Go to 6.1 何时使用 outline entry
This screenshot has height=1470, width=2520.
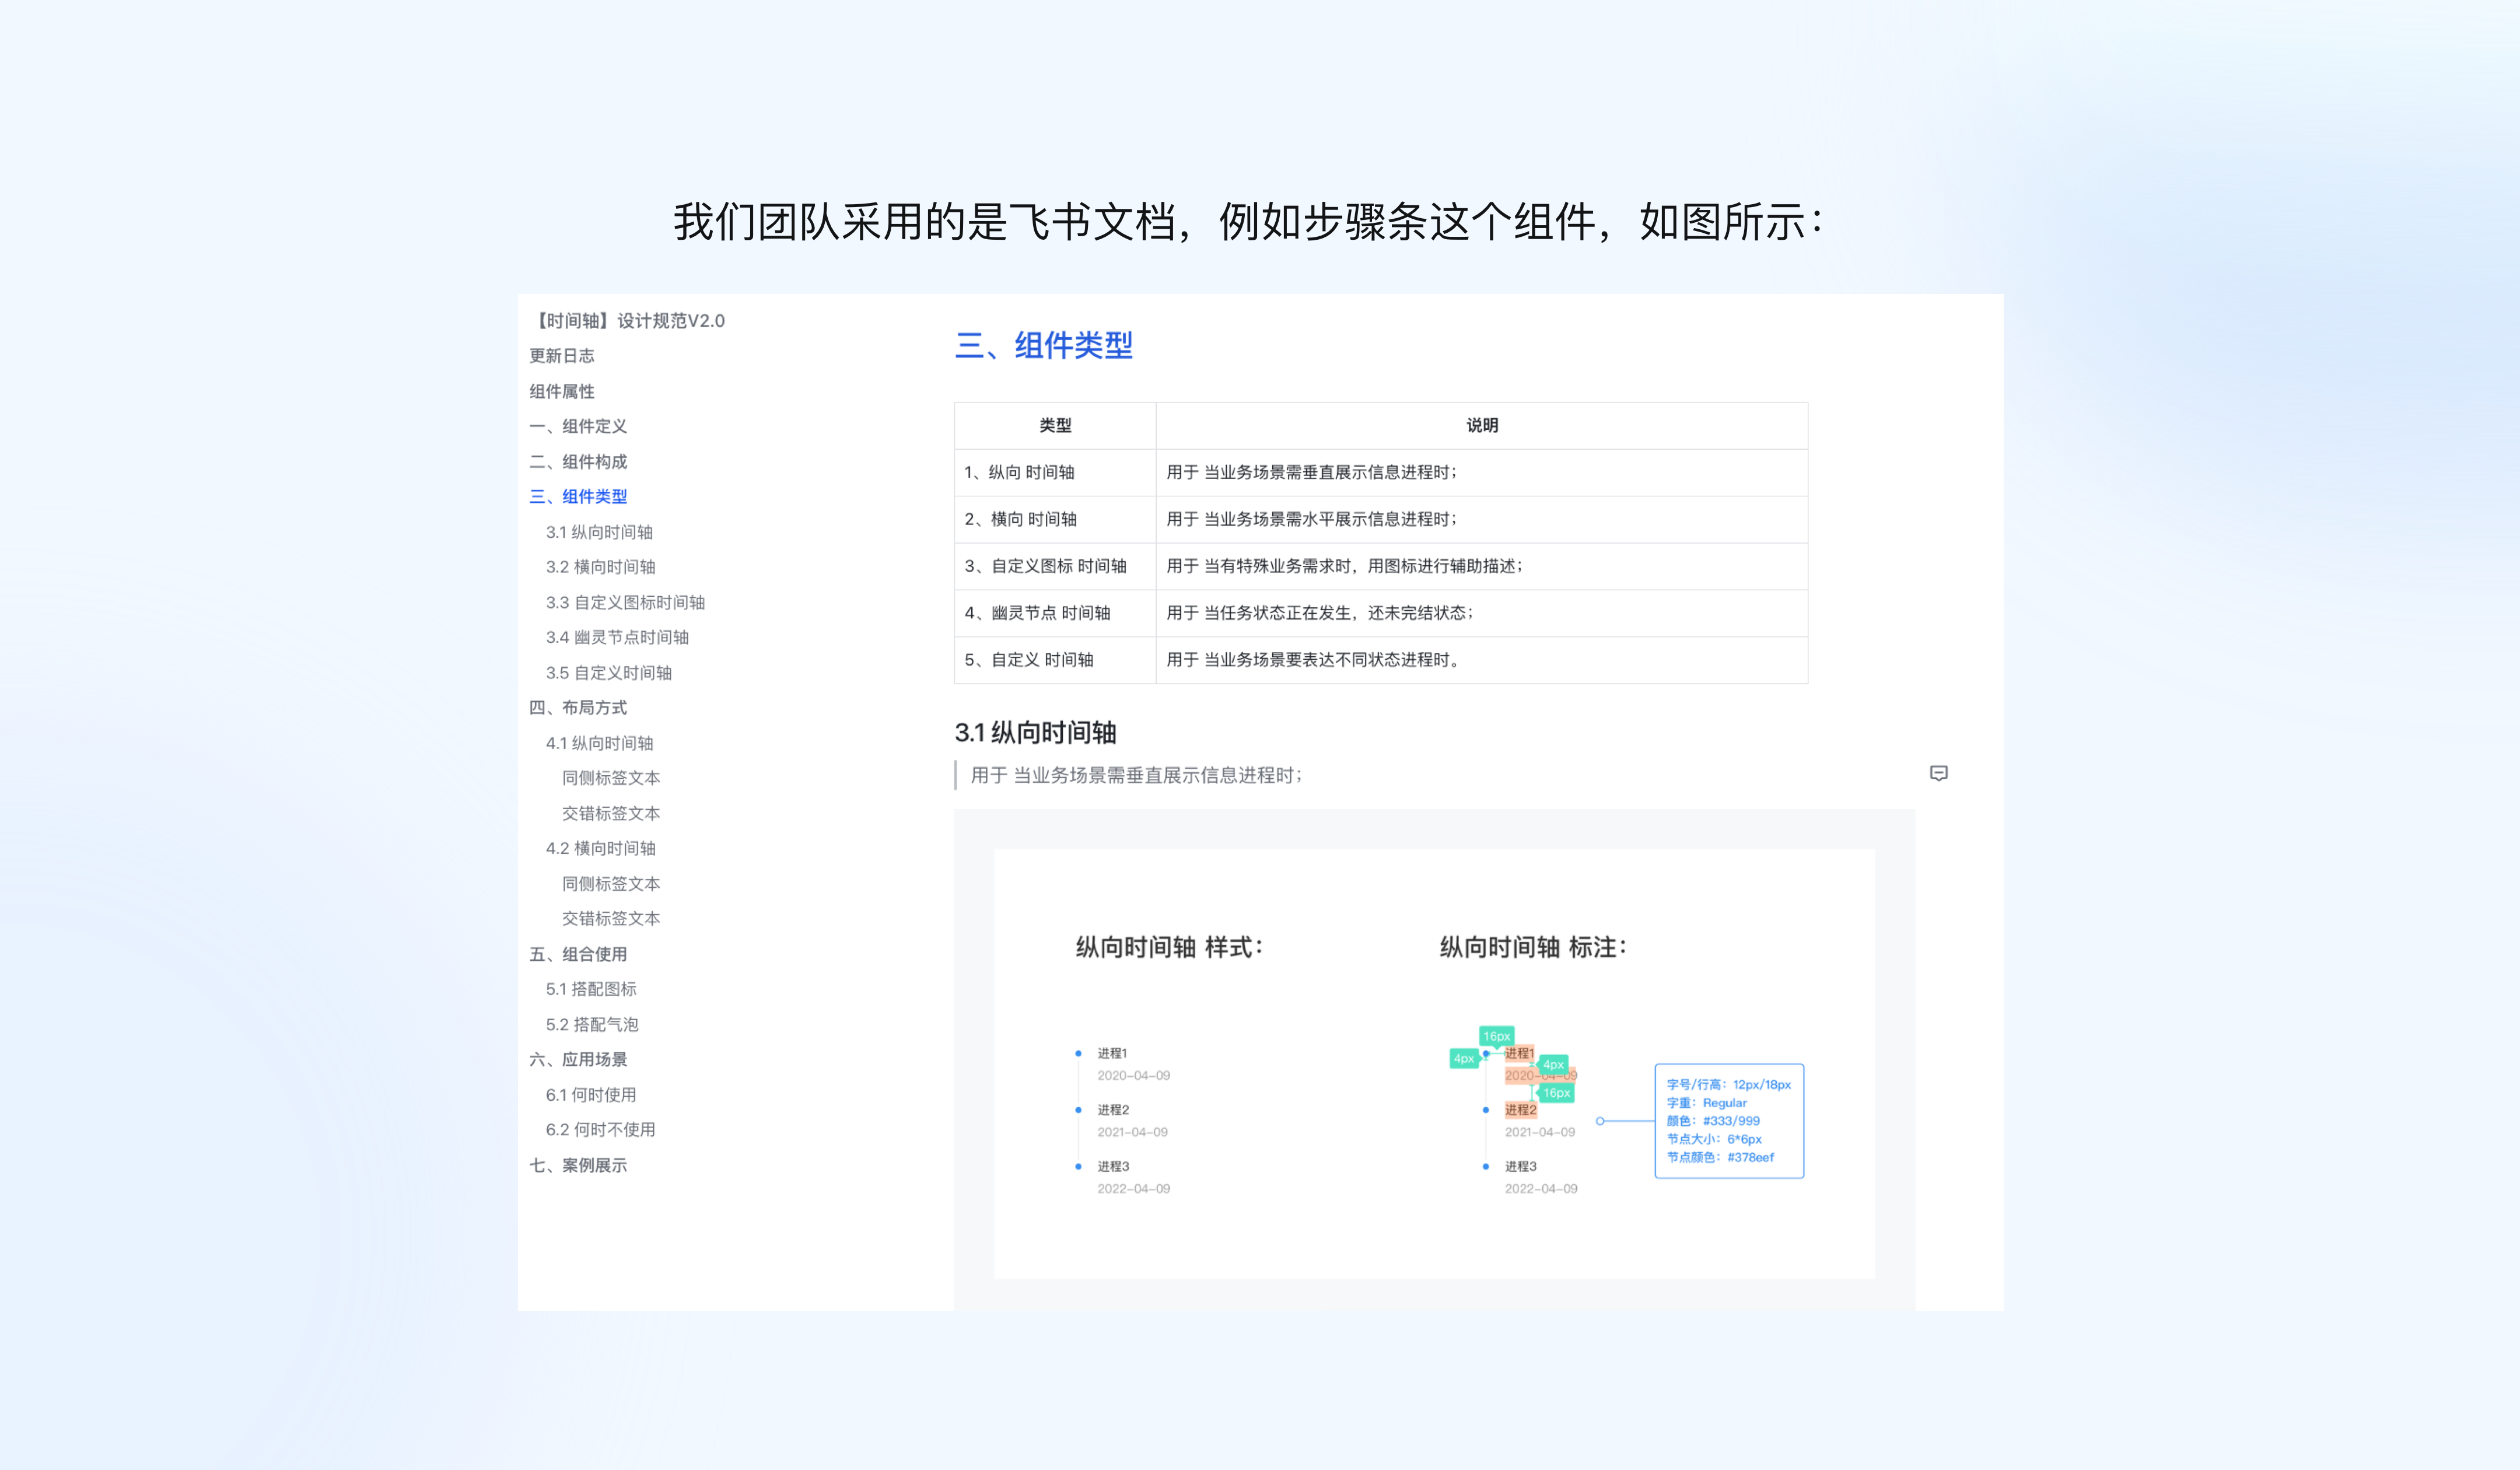click(591, 1095)
